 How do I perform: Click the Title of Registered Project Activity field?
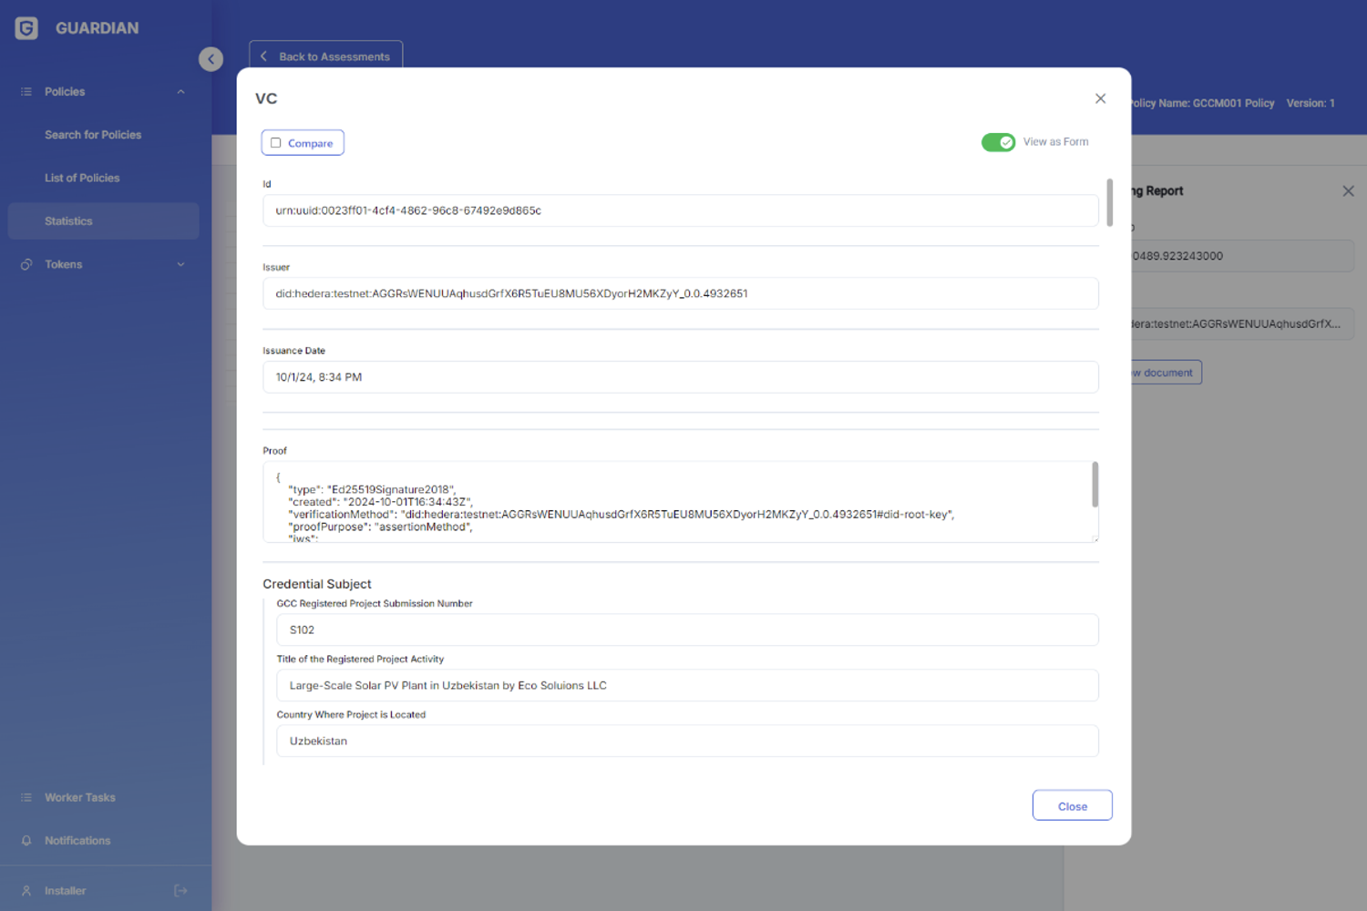point(687,686)
